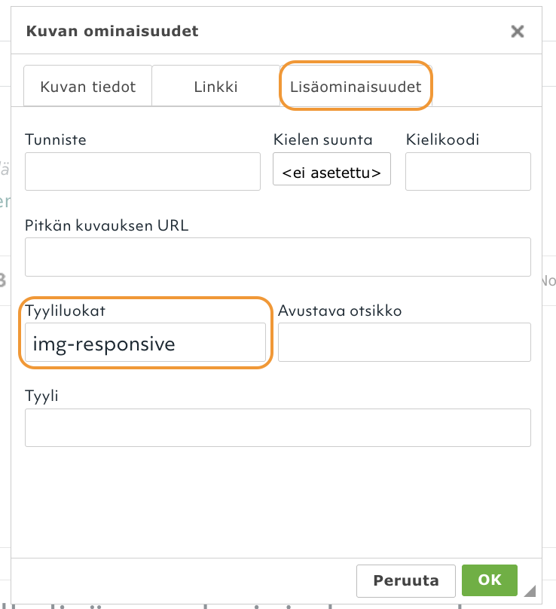The height and width of the screenshot is (609, 556).
Task: Click the highlighted Lisäominaisuudet tab outline
Action: [354, 86]
